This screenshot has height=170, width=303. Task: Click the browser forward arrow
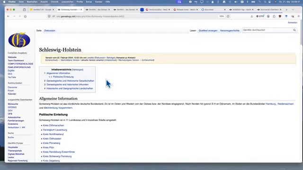coord(14,17)
